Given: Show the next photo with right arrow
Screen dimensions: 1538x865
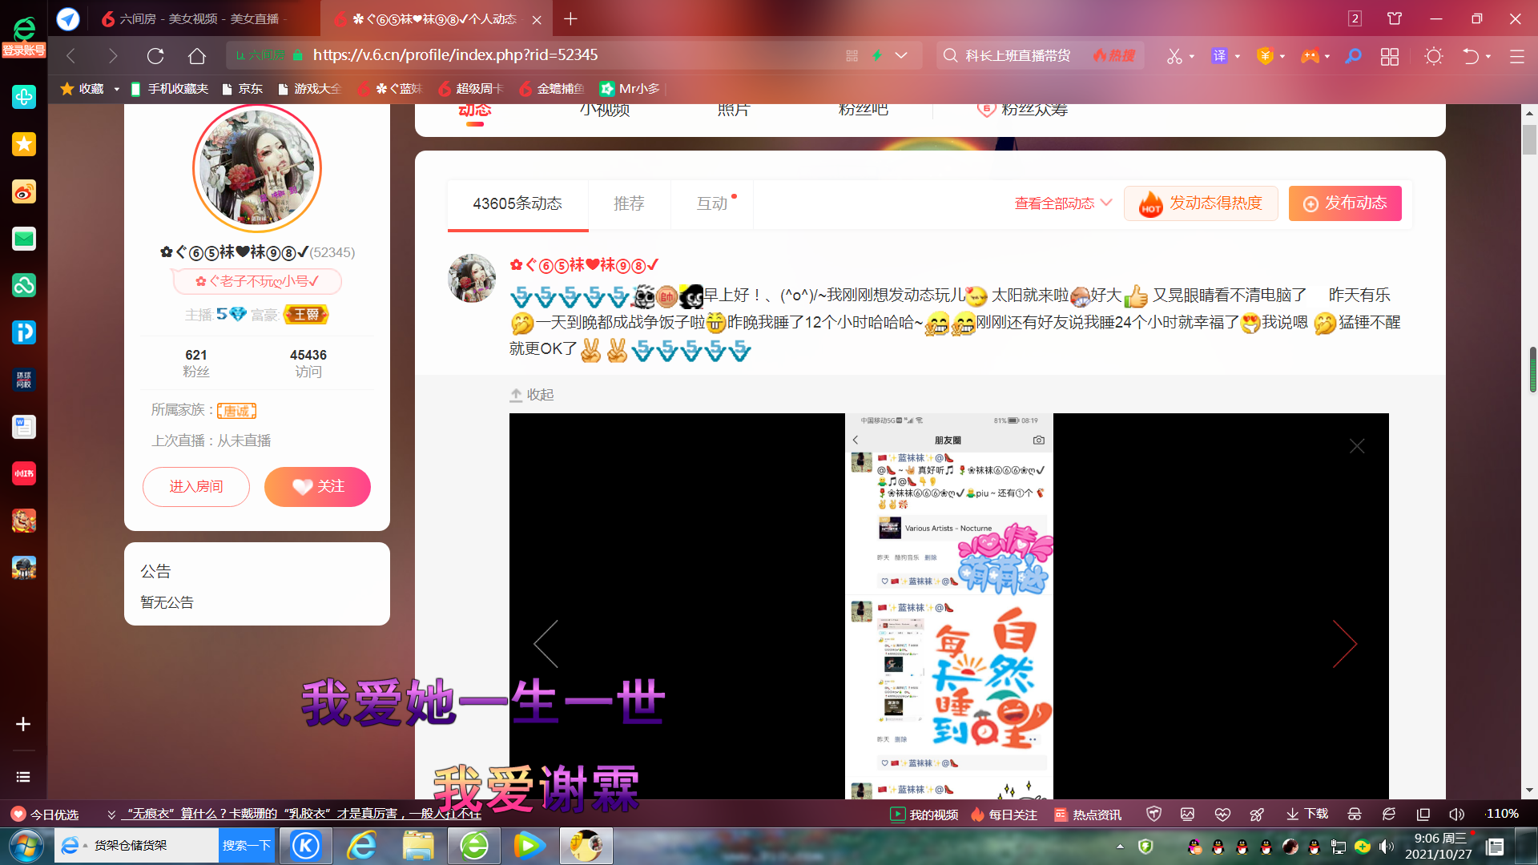Looking at the screenshot, I should 1345,644.
